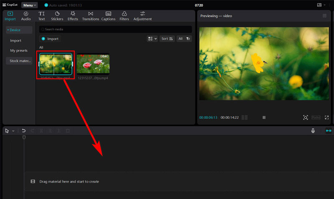Click the total duration 00:00:14:22

click(230, 117)
